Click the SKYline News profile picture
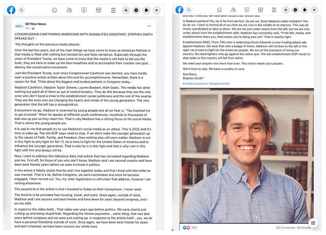Screen dimensions: 326x235 19,26
